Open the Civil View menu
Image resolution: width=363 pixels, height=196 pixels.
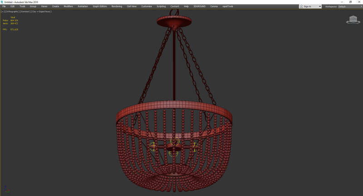point(132,6)
